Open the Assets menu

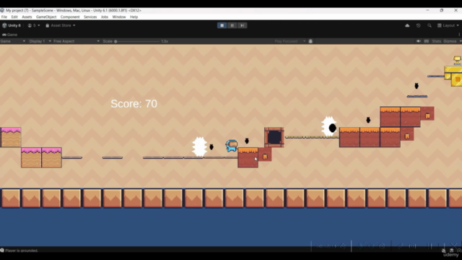point(27,17)
